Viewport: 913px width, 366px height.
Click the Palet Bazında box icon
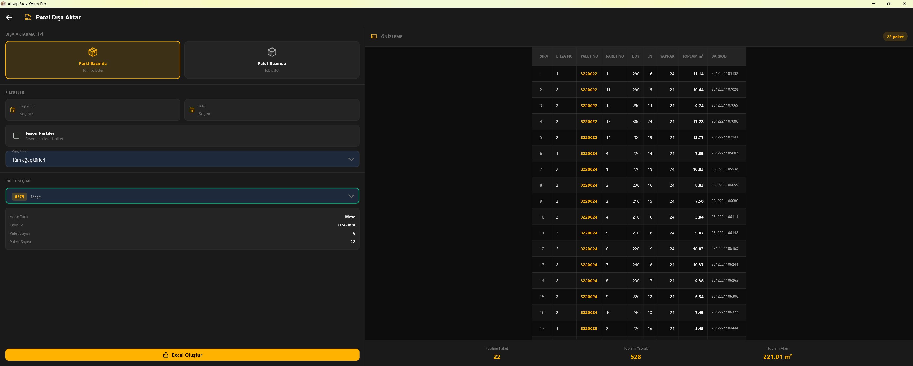point(272,52)
